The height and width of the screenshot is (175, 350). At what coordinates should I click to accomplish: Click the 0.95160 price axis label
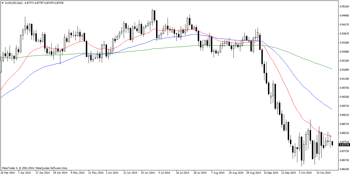click(344, 7)
